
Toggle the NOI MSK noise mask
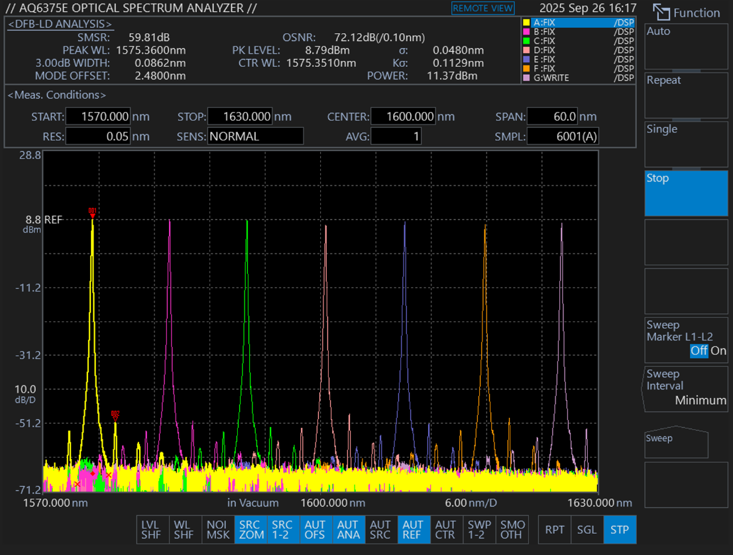tap(218, 529)
